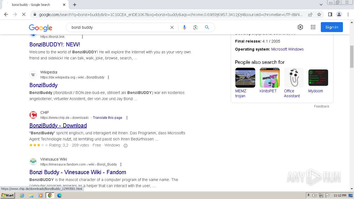Open Office Assistant thumbnail
The image size is (354, 199).
[294, 78]
